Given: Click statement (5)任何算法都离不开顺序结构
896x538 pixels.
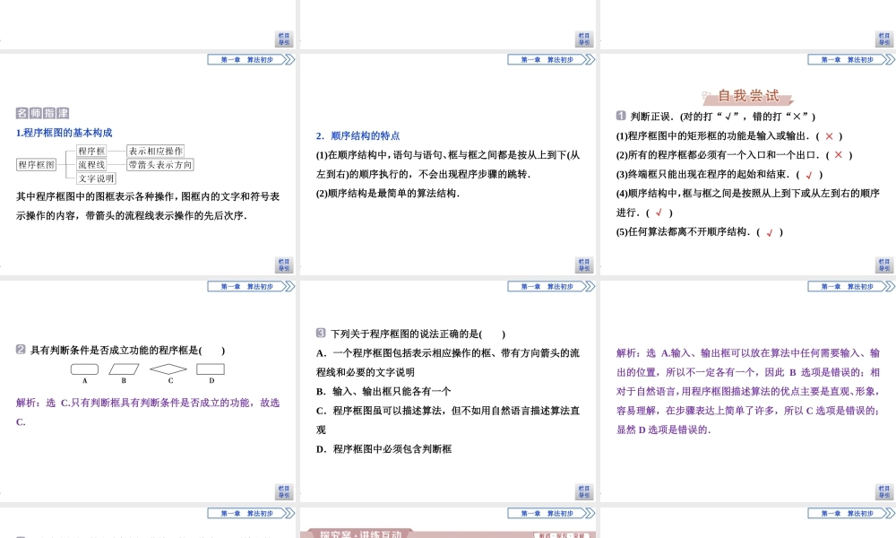Looking at the screenshot, I should pyautogui.click(x=683, y=231).
